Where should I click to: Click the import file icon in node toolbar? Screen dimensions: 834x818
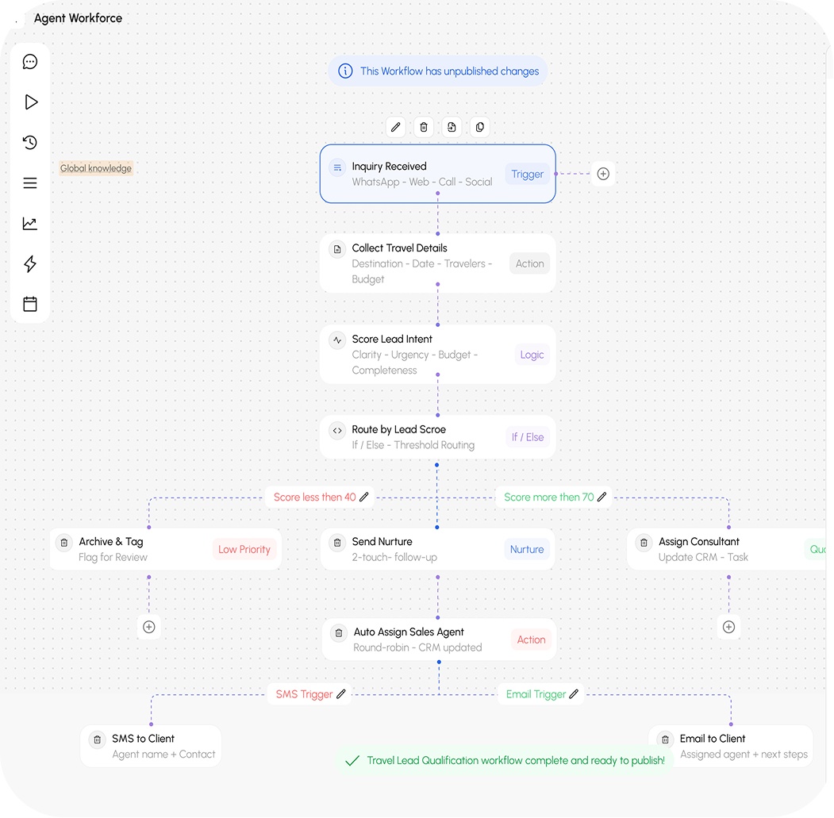point(452,127)
